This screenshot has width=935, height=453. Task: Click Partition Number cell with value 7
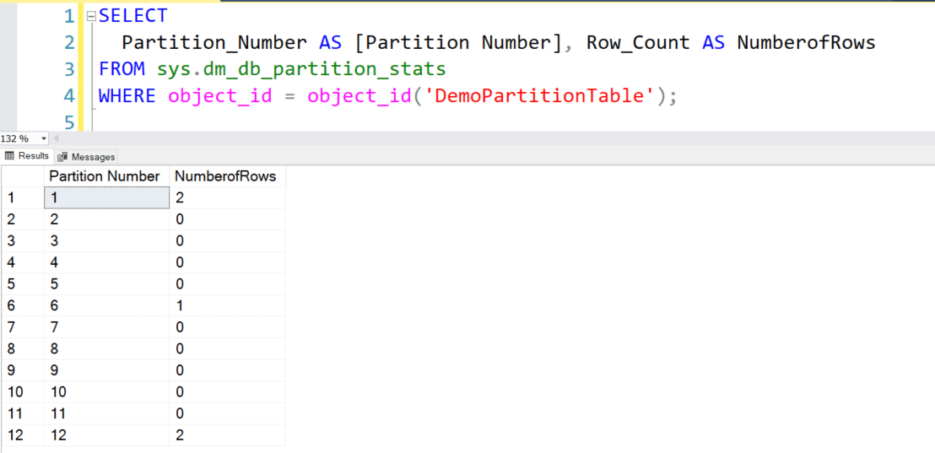[106, 327]
